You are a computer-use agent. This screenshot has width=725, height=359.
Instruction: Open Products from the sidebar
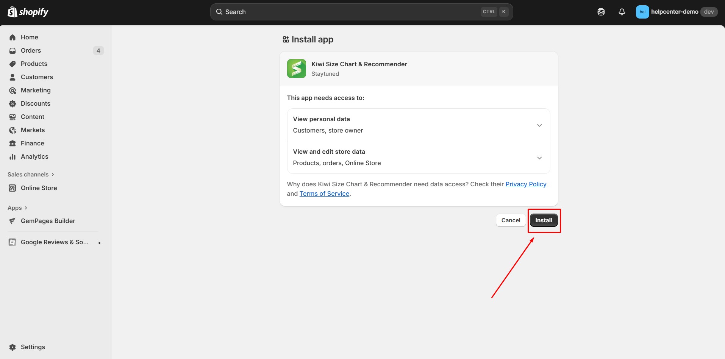pos(34,64)
